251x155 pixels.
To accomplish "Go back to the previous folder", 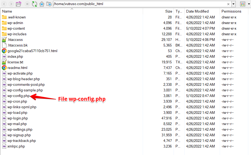I will [x=4, y=4].
